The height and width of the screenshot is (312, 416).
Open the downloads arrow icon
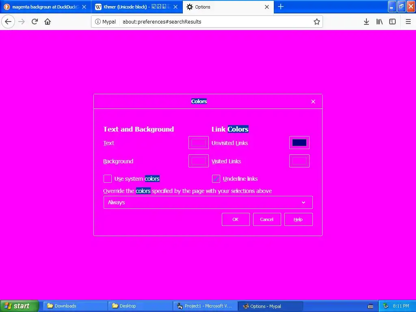click(366, 22)
